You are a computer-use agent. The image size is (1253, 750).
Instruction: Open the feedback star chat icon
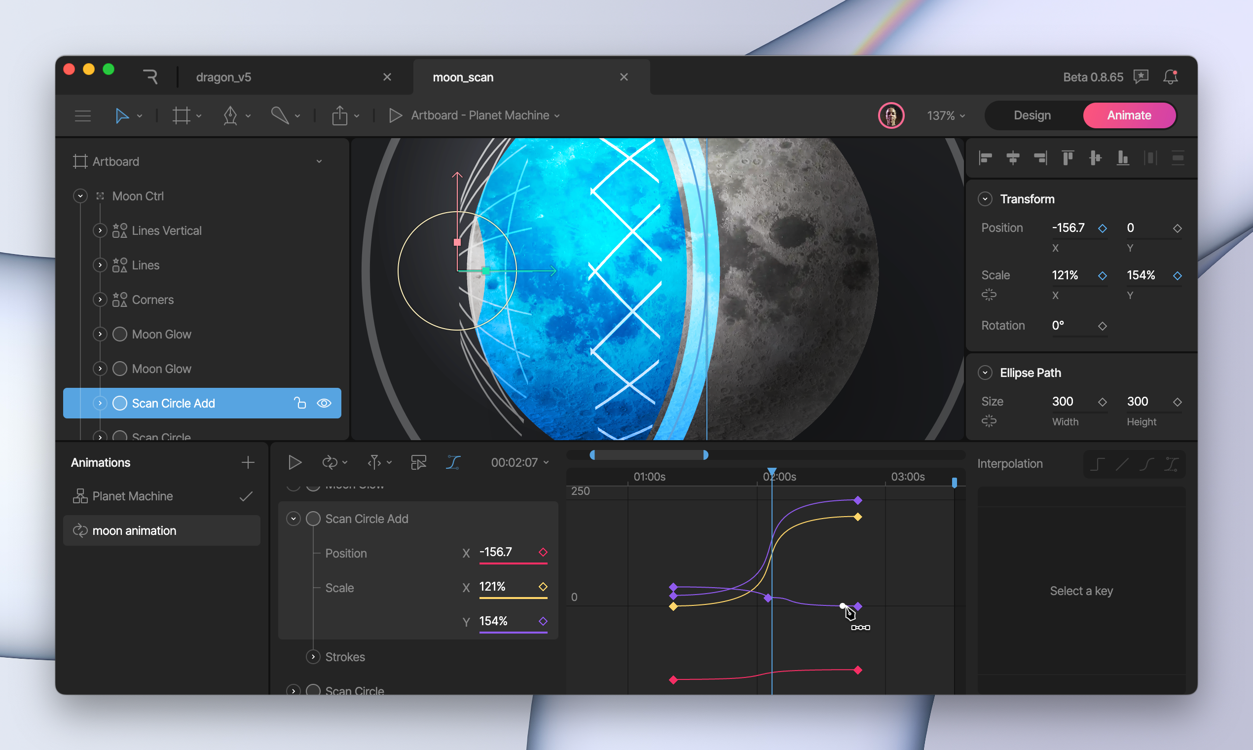coord(1142,77)
